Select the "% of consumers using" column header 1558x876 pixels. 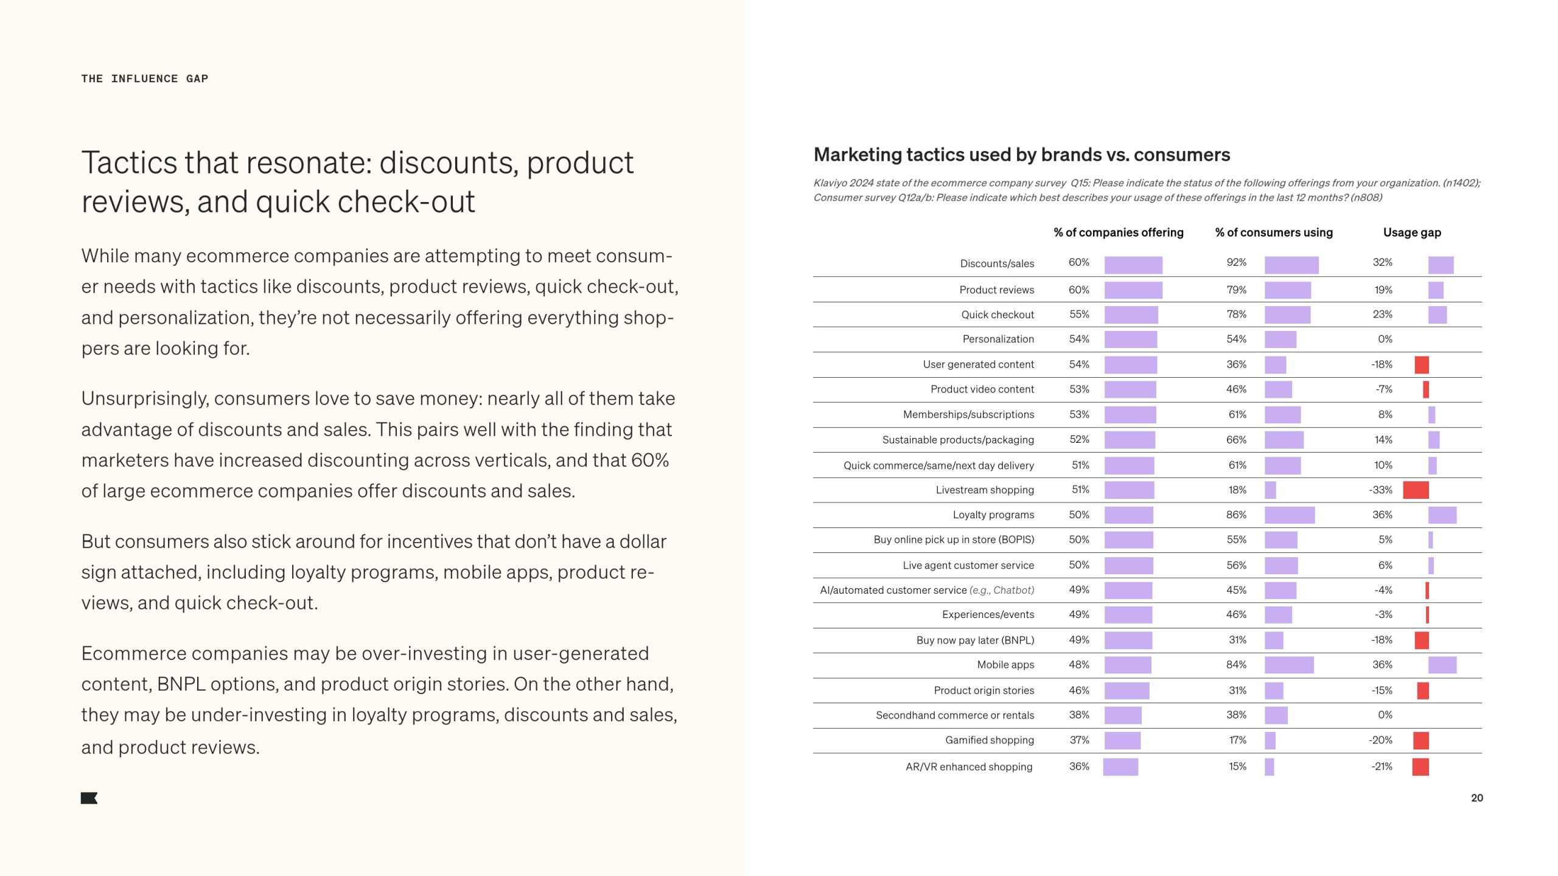(1273, 232)
